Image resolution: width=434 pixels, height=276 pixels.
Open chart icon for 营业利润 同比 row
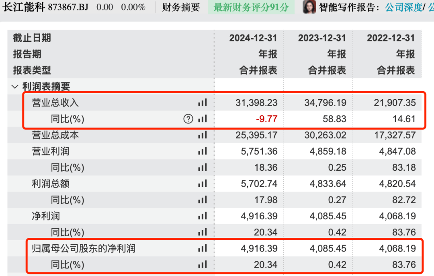pyautogui.click(x=202, y=168)
